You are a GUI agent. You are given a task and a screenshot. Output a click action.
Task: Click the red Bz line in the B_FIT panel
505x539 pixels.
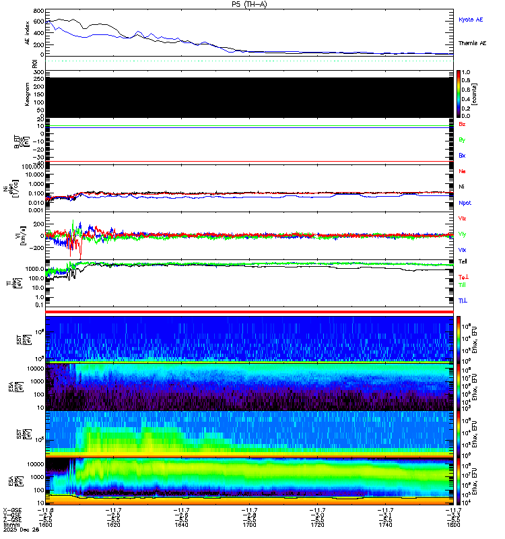point(249,162)
